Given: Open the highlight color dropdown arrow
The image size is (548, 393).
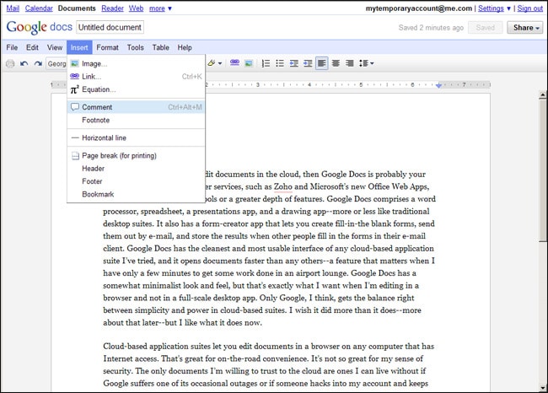Looking at the screenshot, I should click(x=220, y=63).
